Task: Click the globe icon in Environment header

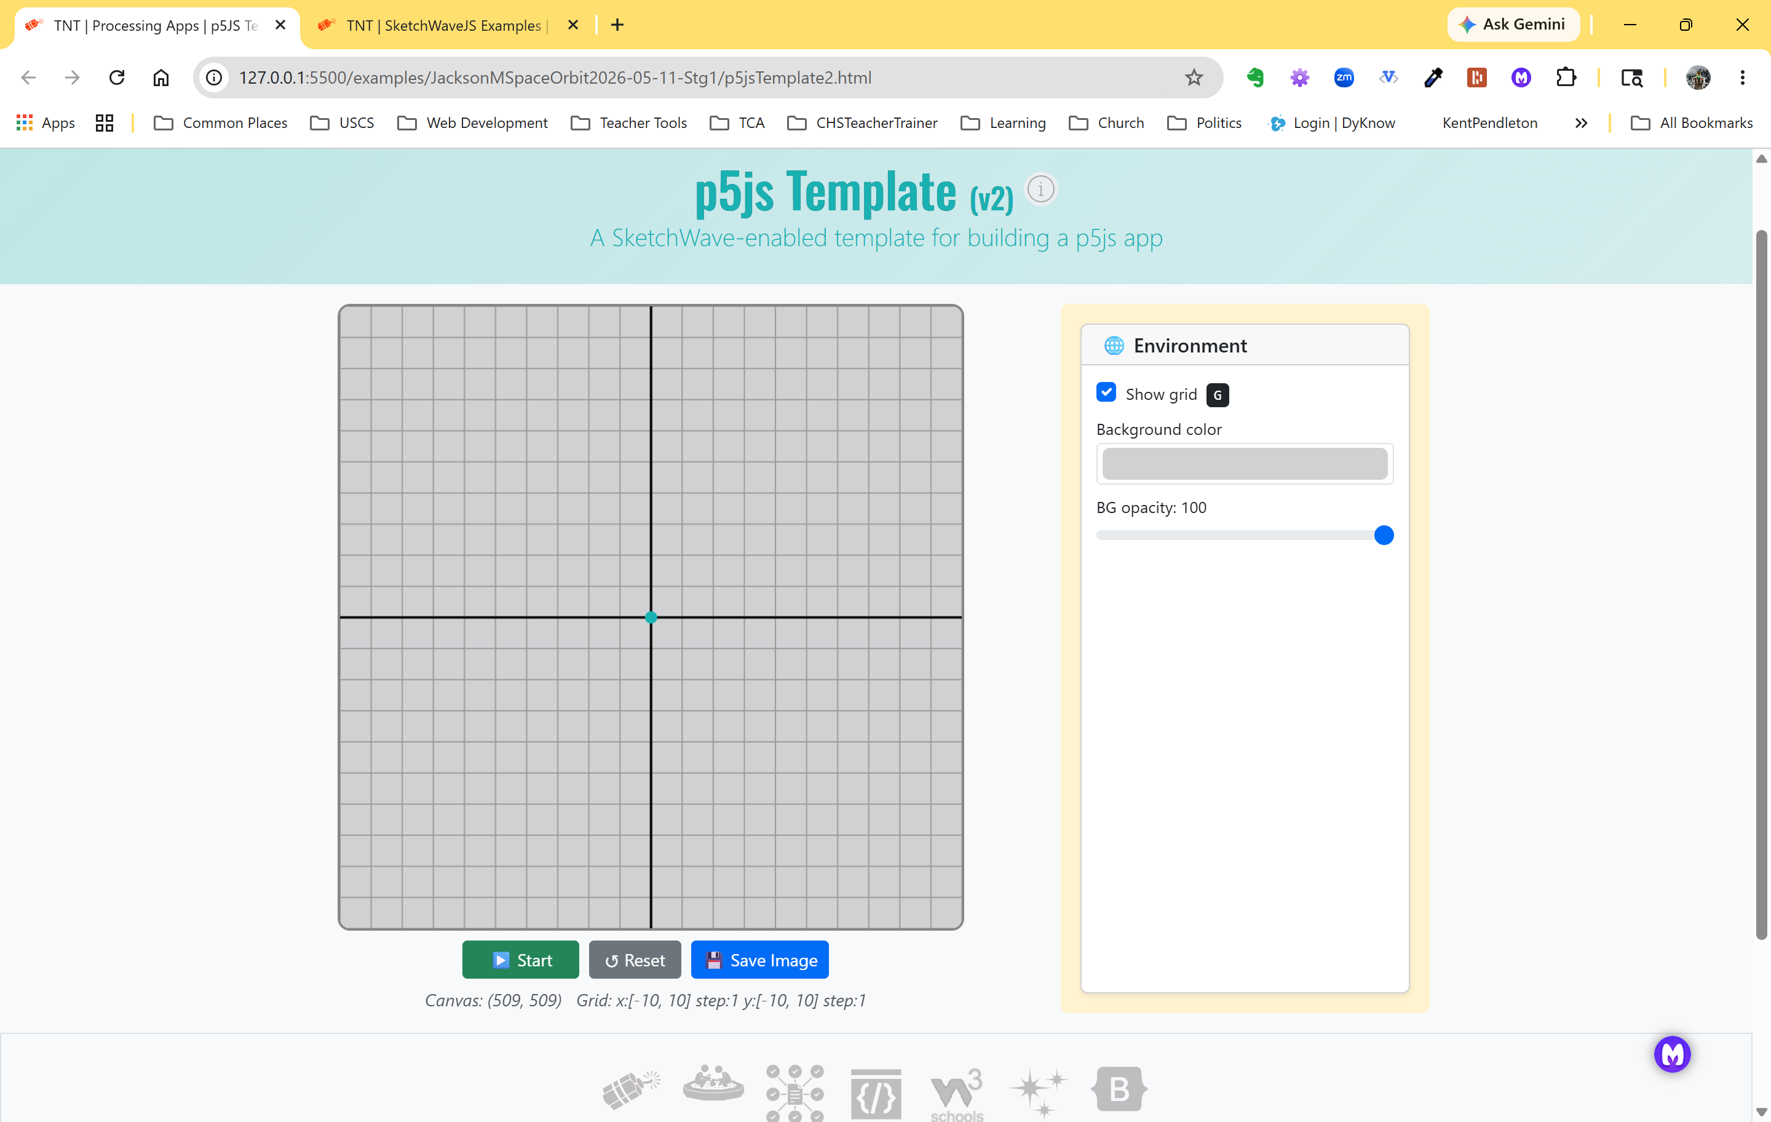Action: (1114, 345)
